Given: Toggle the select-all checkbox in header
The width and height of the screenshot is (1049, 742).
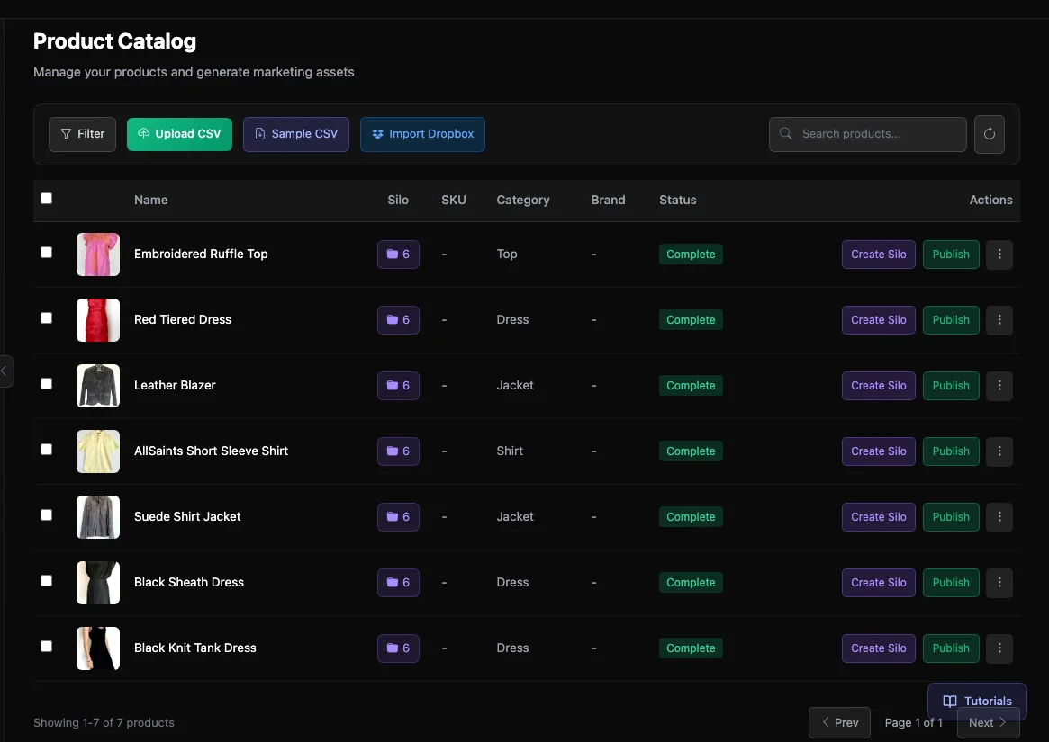Looking at the screenshot, I should pos(46,198).
